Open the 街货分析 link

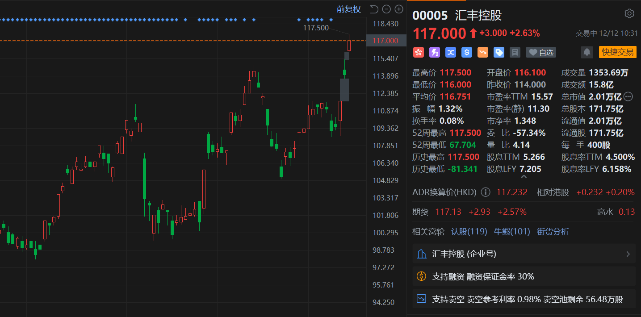click(x=553, y=231)
